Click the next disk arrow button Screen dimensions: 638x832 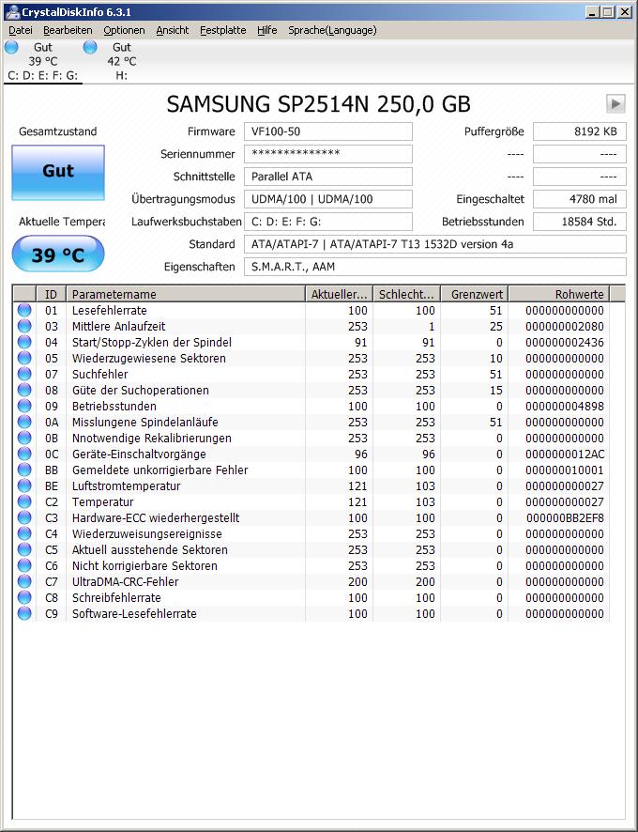tap(615, 103)
